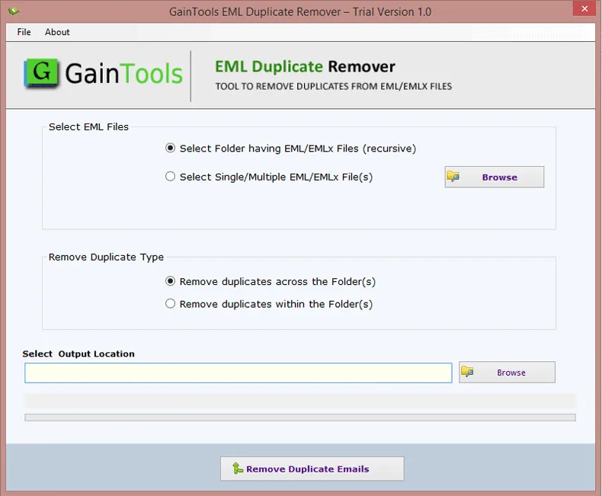Start the Remove Duplicate Emails process

[312, 469]
